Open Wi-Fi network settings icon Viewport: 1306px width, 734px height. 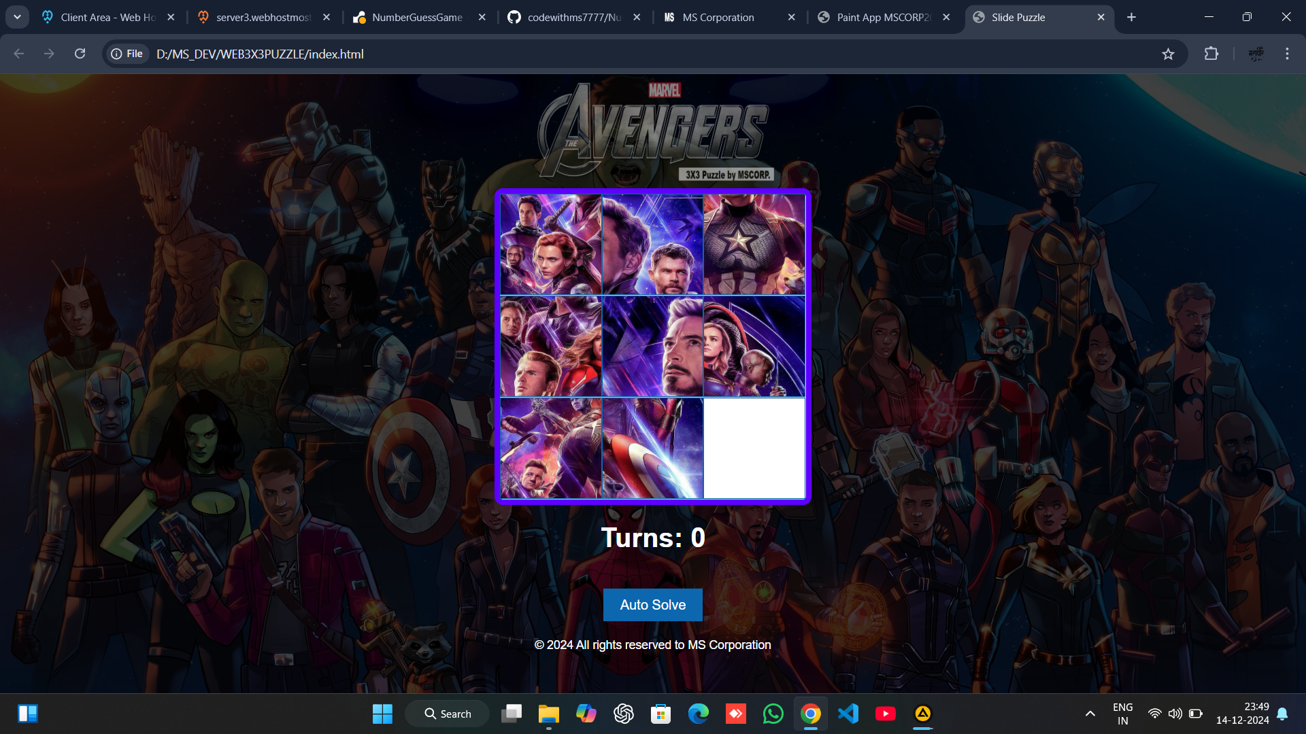tap(1155, 714)
